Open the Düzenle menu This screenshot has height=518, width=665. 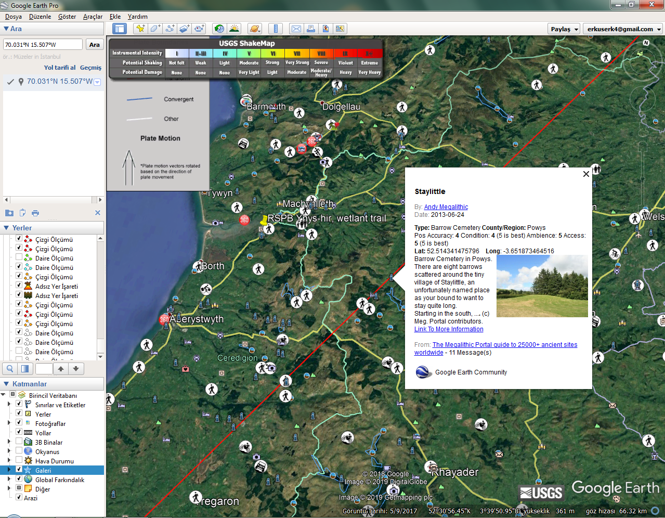coord(40,17)
